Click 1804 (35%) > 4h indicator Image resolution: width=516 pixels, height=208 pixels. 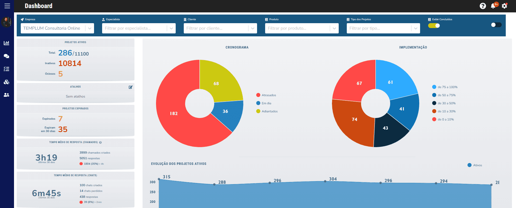92,164
